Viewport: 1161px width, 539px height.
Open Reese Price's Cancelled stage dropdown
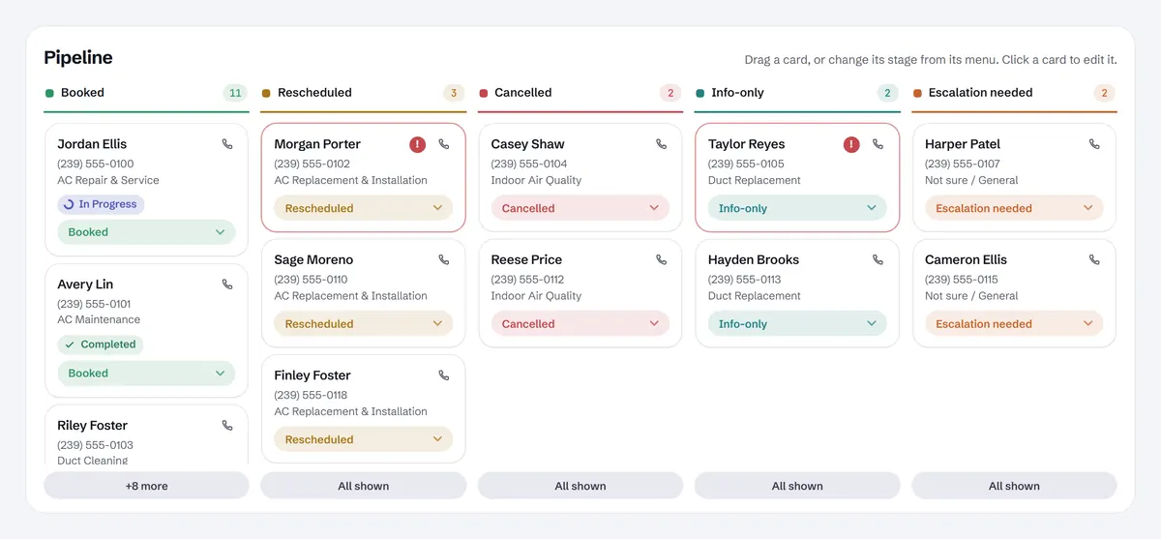point(580,324)
